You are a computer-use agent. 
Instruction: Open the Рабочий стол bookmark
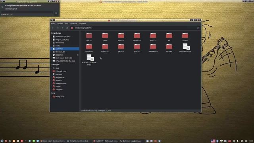(x=65, y=71)
